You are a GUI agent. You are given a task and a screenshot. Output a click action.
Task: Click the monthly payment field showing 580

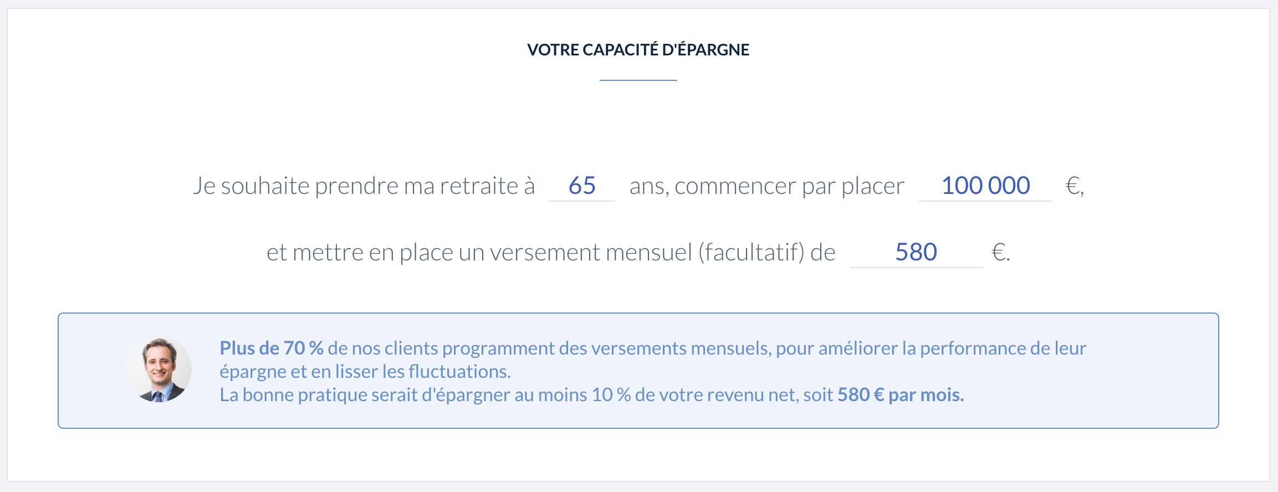916,252
